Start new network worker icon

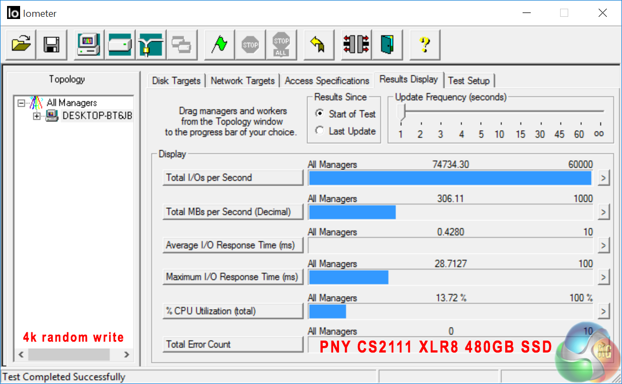tap(150, 44)
